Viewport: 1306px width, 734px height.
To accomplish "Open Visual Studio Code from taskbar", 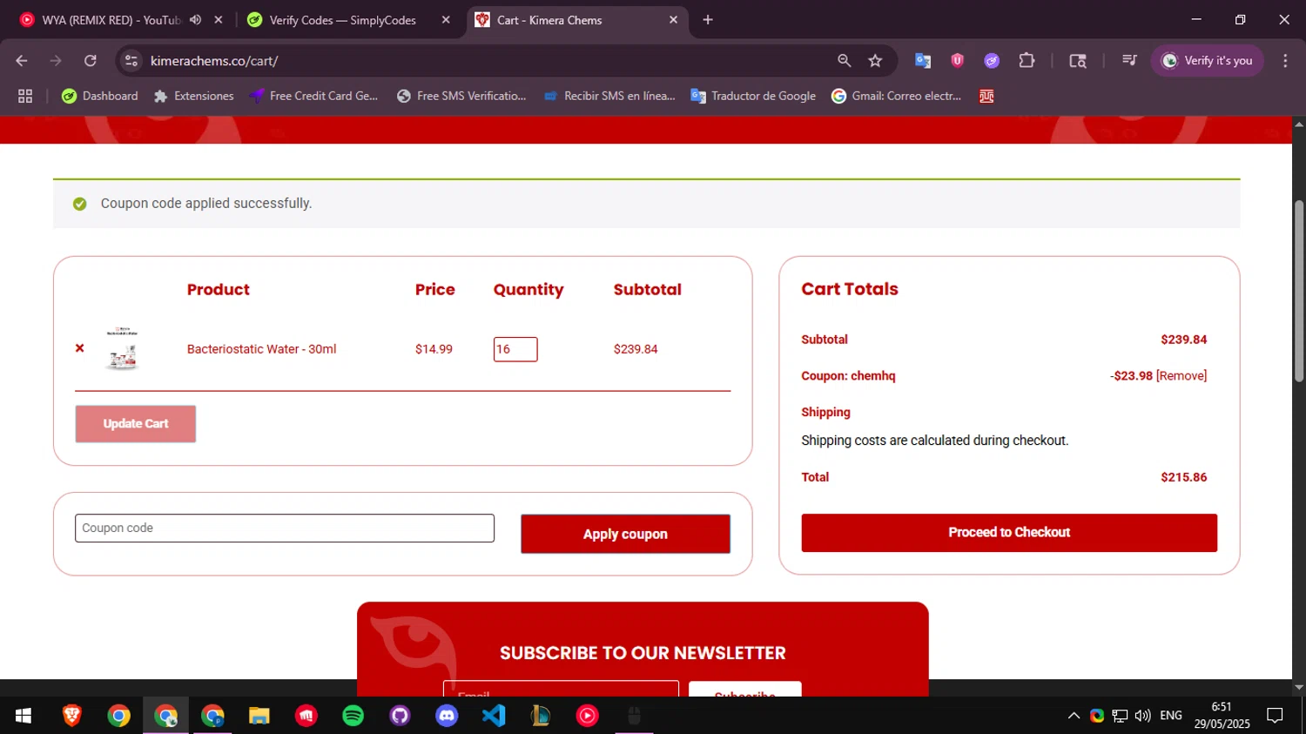I will [494, 716].
